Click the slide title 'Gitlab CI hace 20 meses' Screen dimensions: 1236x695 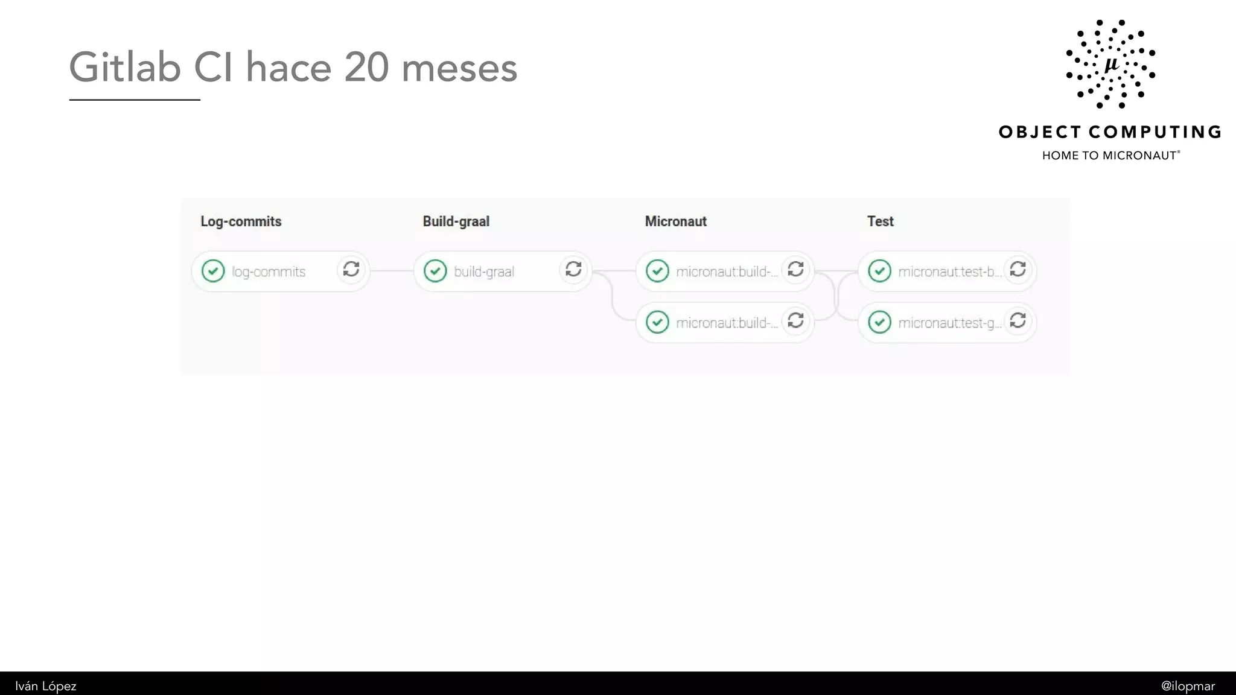pyautogui.click(x=293, y=67)
